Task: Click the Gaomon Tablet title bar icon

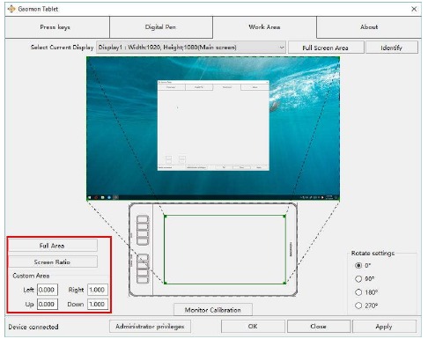Action: [x=11, y=9]
